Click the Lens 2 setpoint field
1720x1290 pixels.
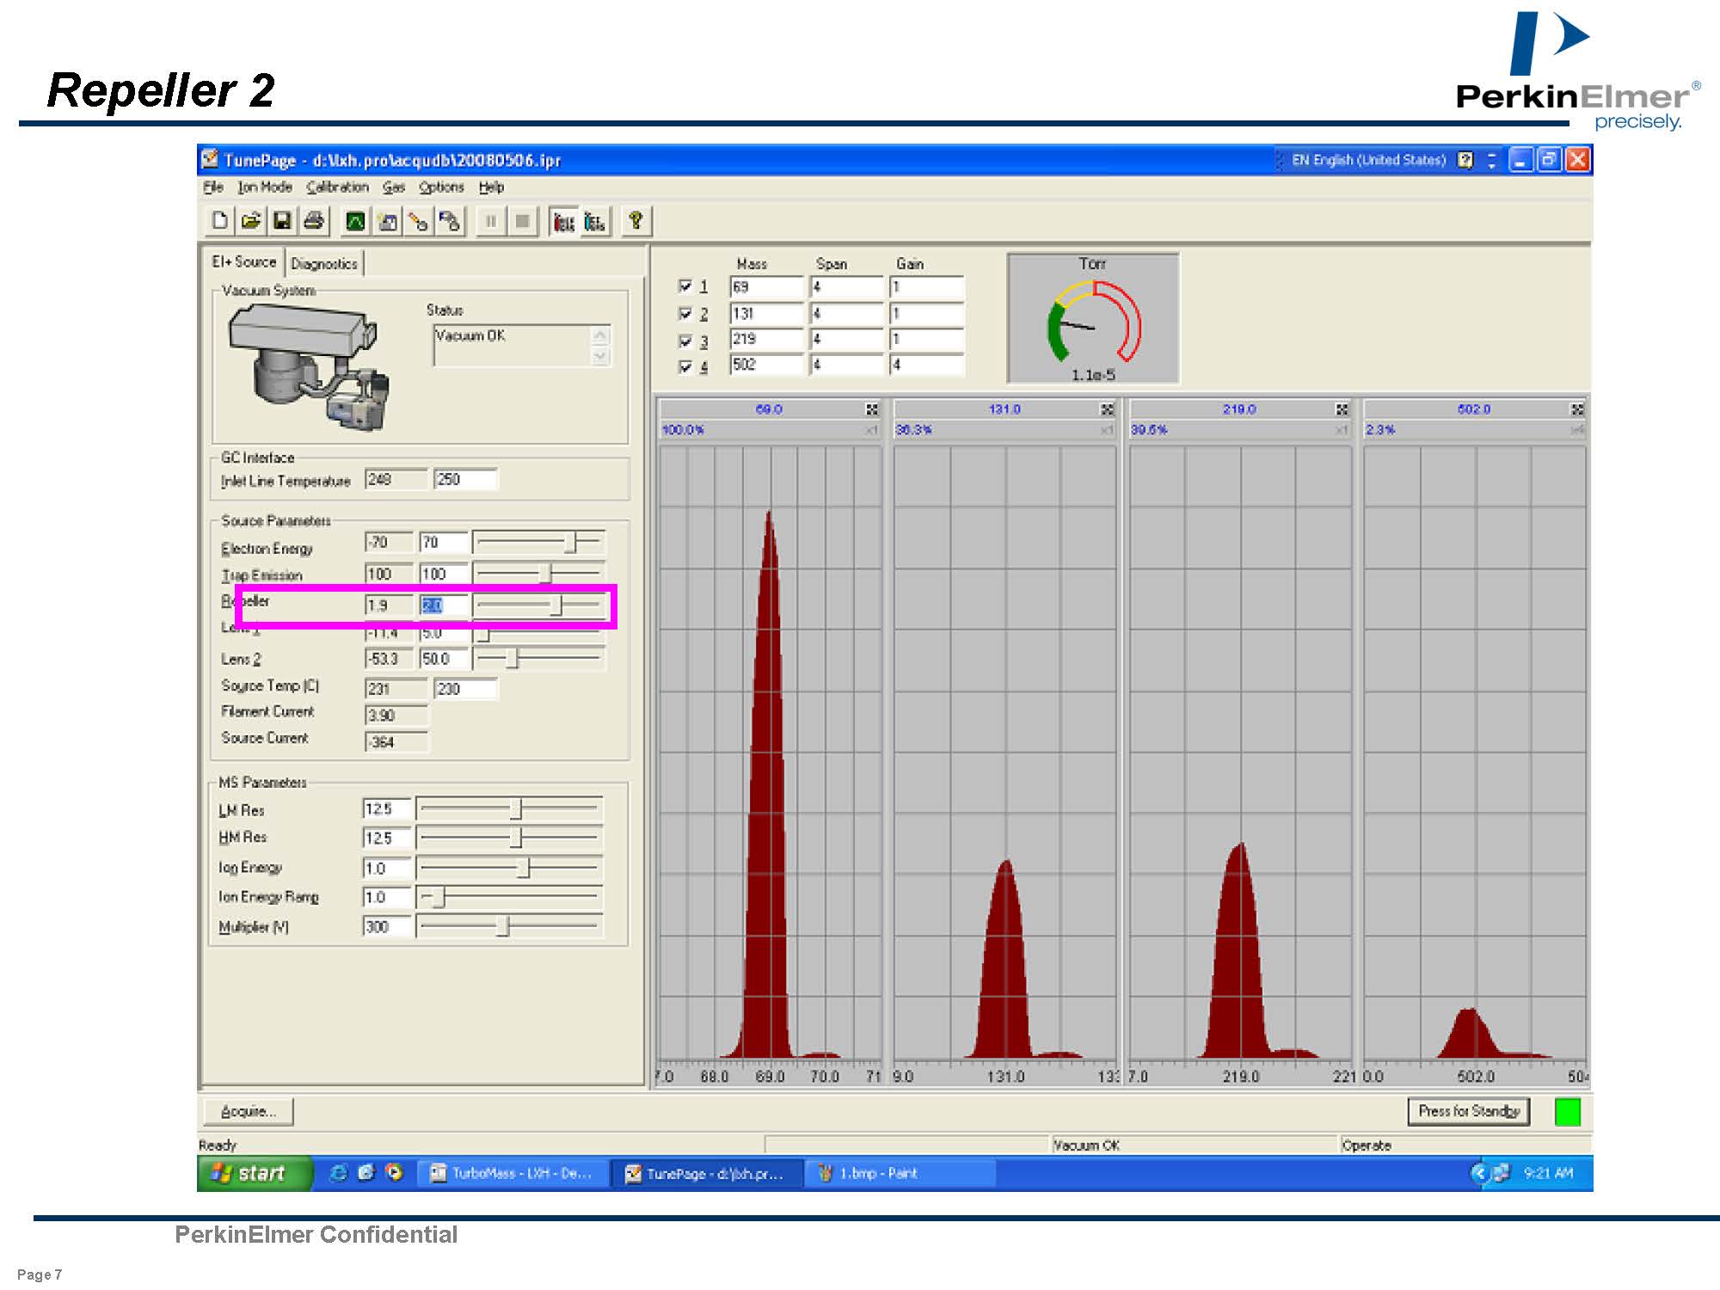444,659
